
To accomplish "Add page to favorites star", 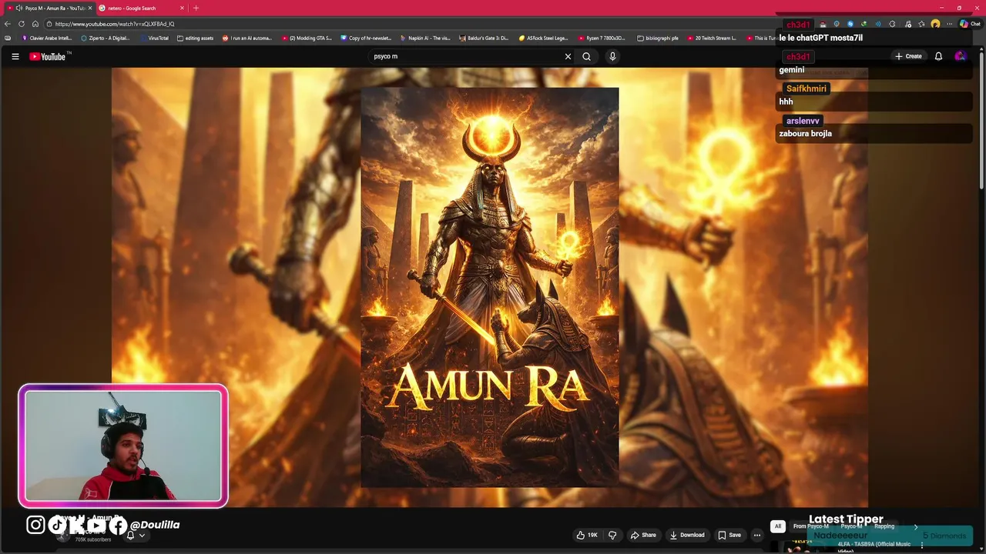I will [x=921, y=24].
